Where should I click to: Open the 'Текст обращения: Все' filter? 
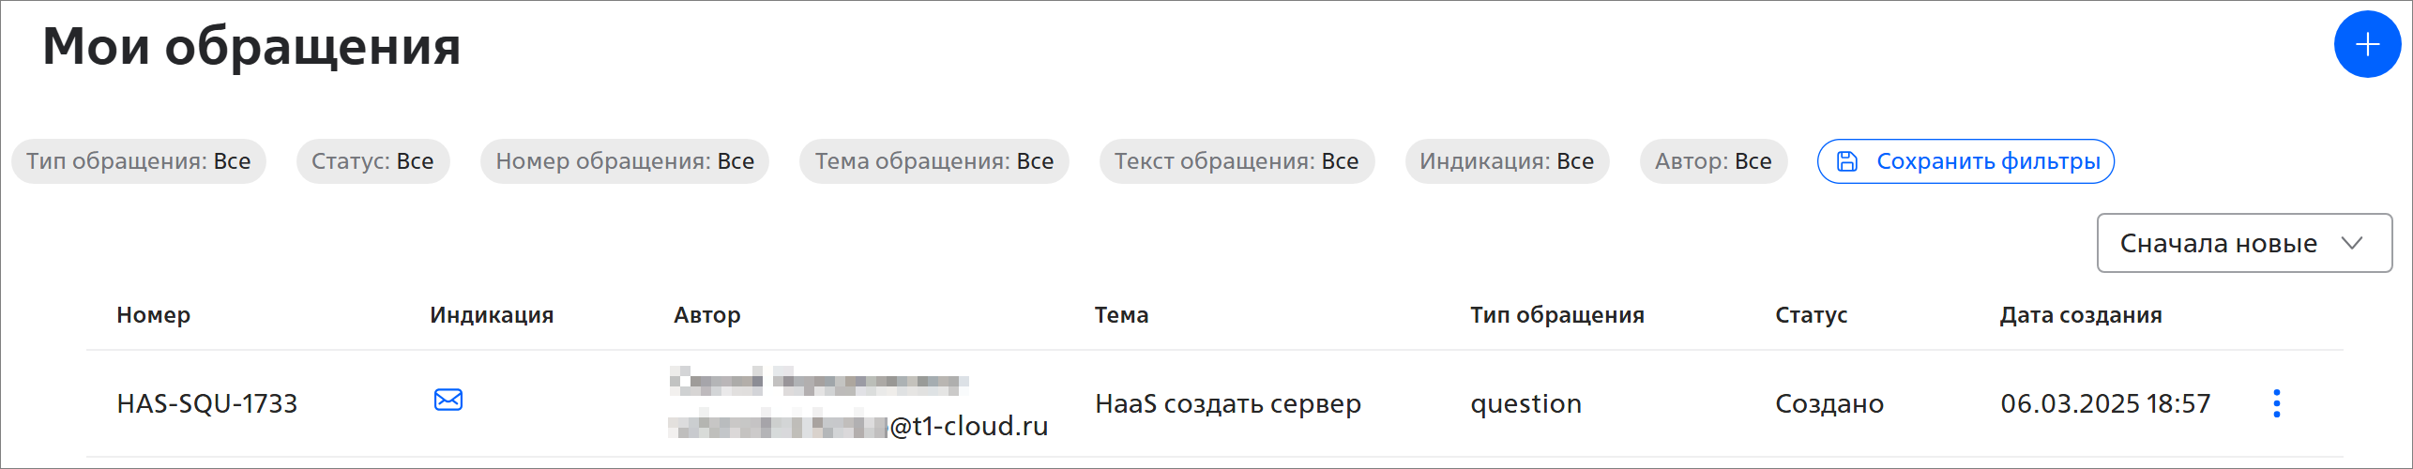tap(1236, 161)
